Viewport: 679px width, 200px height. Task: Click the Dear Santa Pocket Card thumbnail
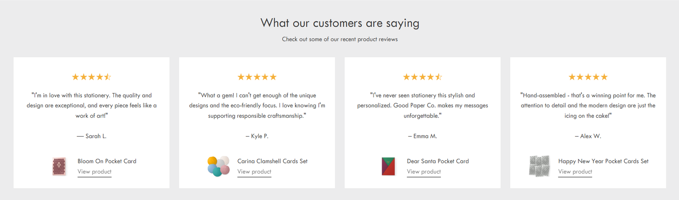pyautogui.click(x=388, y=166)
